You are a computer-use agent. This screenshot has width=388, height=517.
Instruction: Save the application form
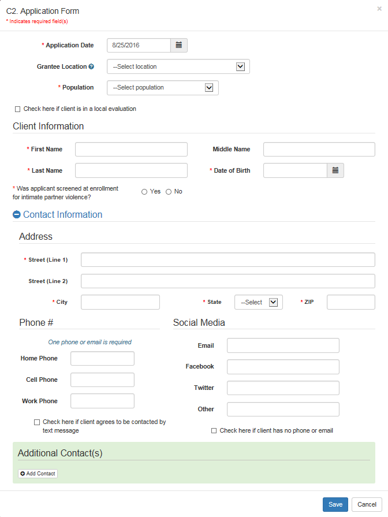coord(335,504)
